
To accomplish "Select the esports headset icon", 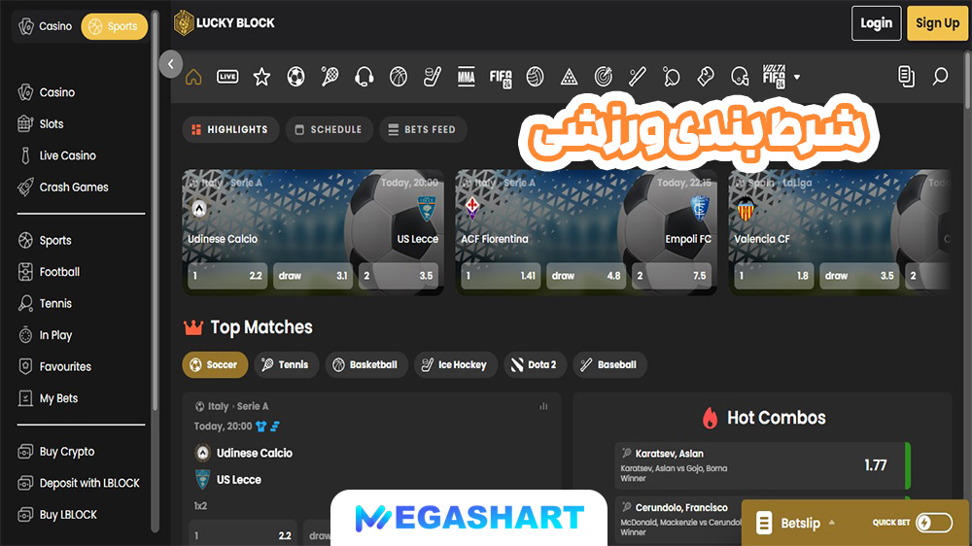I will (364, 77).
